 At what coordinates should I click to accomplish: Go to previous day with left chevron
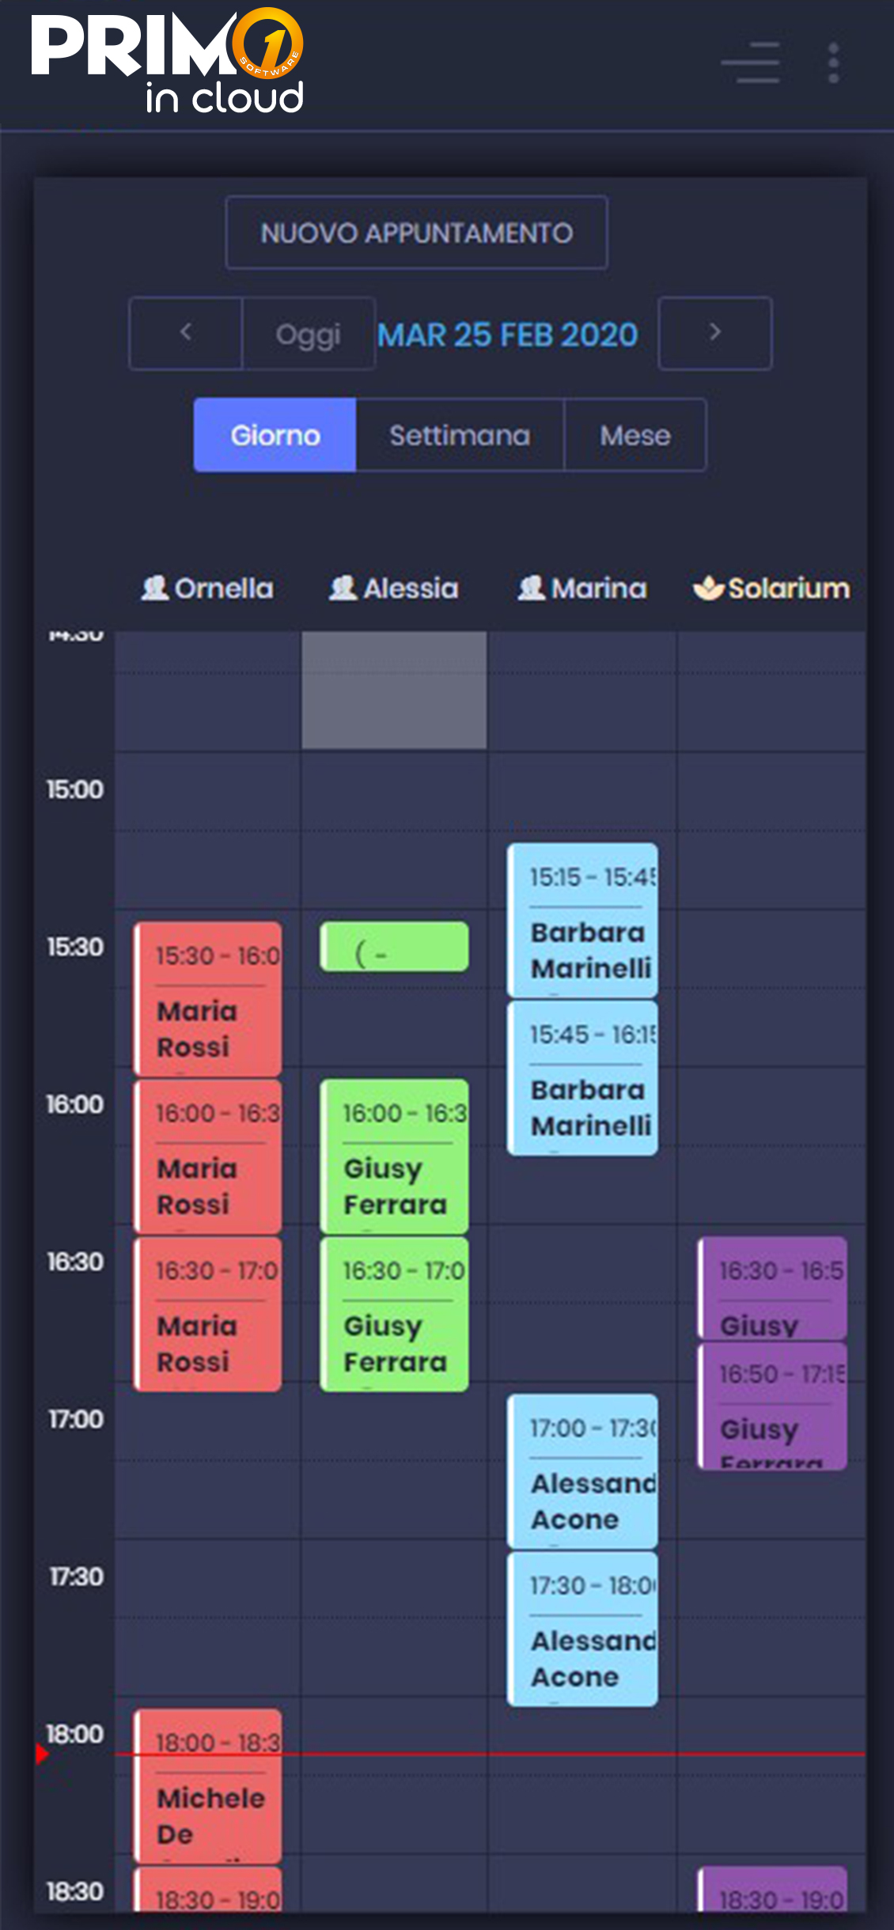click(x=186, y=333)
